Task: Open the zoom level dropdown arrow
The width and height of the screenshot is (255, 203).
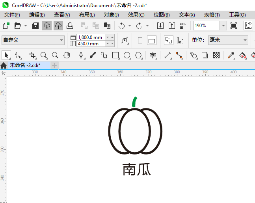Action: coord(223,26)
